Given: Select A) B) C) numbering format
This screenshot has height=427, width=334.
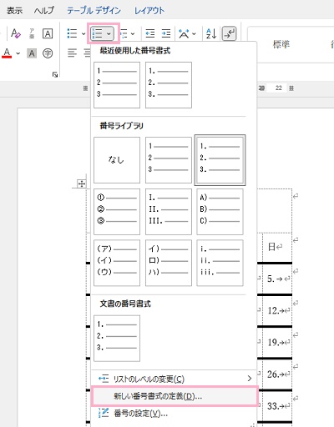Looking at the screenshot, I should (x=220, y=212).
